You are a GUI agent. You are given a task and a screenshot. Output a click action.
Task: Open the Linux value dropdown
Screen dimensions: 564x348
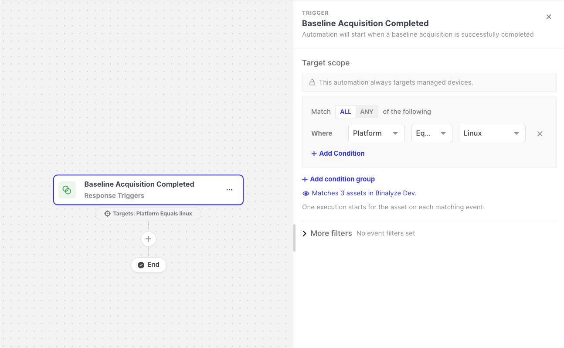click(492, 133)
